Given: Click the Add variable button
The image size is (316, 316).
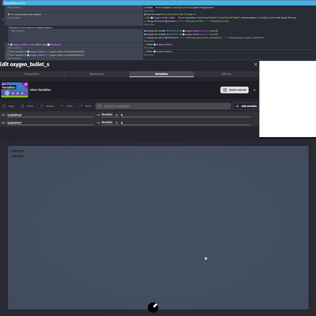Looking at the screenshot, I should [246, 106].
